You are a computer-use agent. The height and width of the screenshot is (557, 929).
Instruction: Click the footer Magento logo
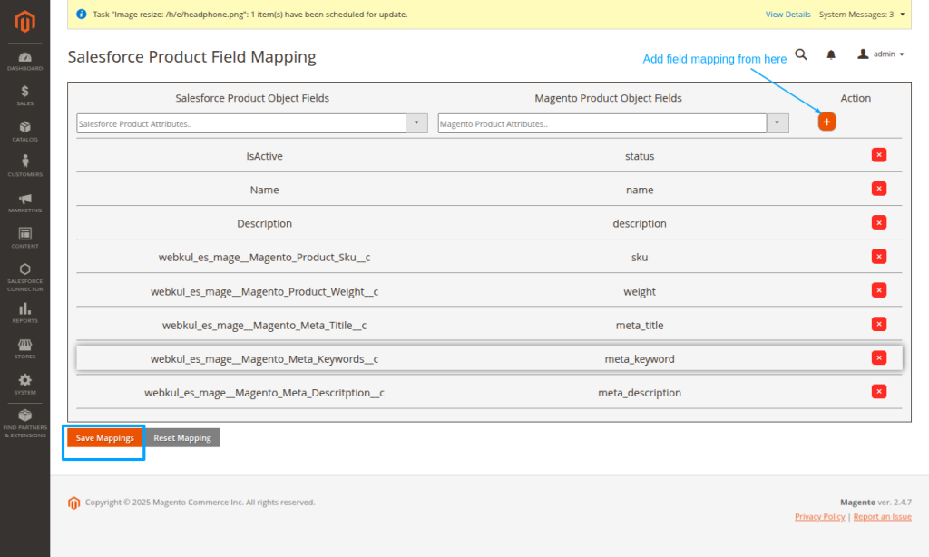74,503
